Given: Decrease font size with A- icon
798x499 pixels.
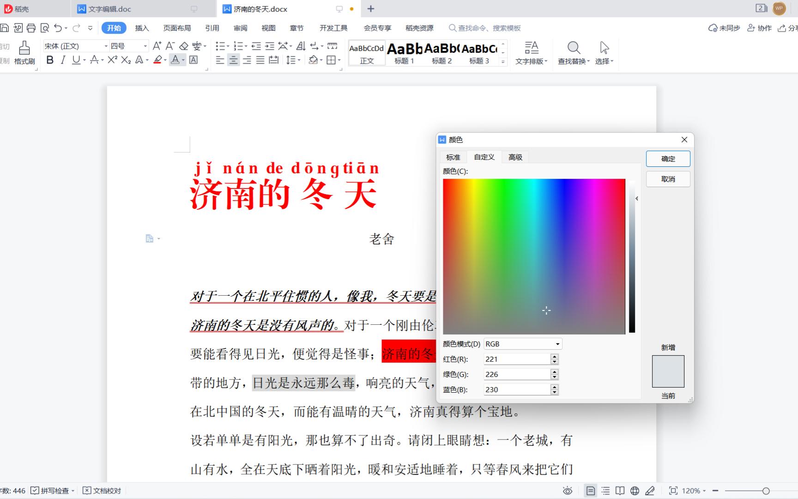Looking at the screenshot, I should pyautogui.click(x=170, y=46).
